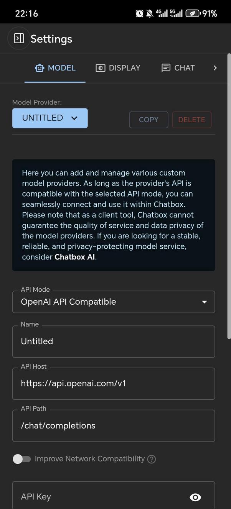This screenshot has width=231, height=509.
Task: Click the help icon next to Network Compatibility
Action: tap(152, 459)
